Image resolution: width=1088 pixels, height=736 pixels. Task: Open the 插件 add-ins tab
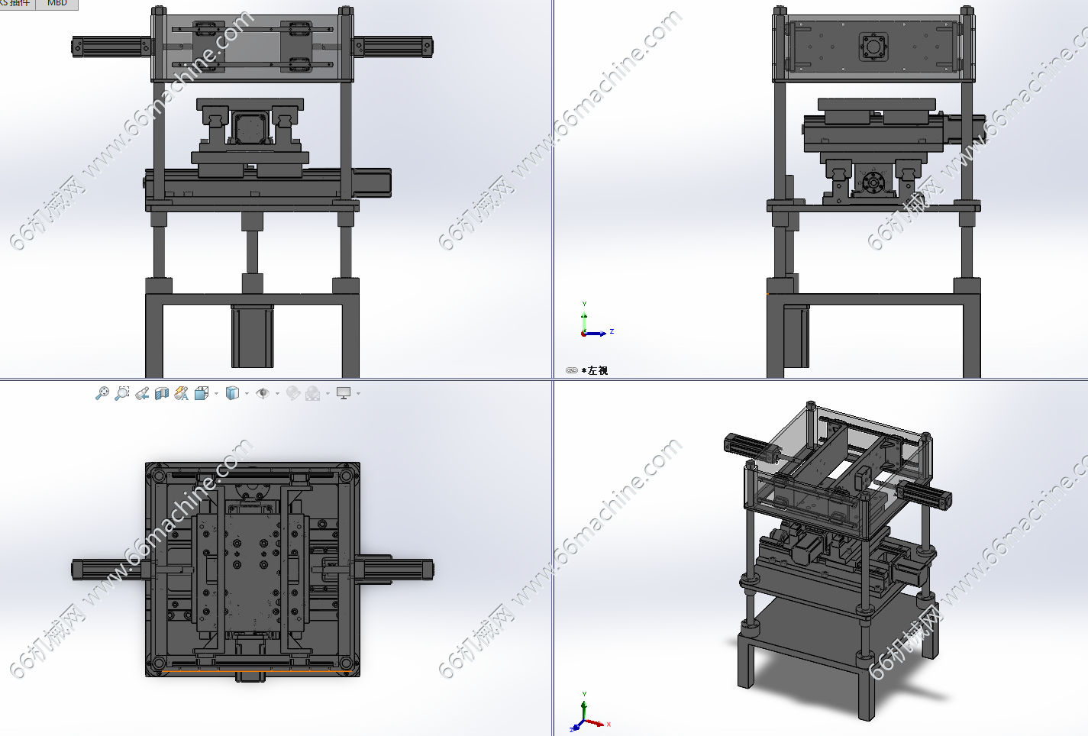coord(17,4)
